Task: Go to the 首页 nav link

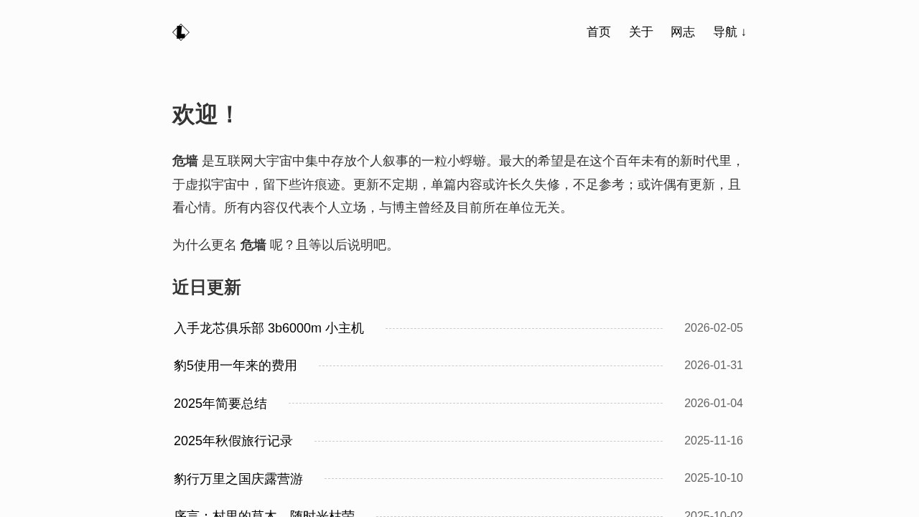Action: (598, 32)
